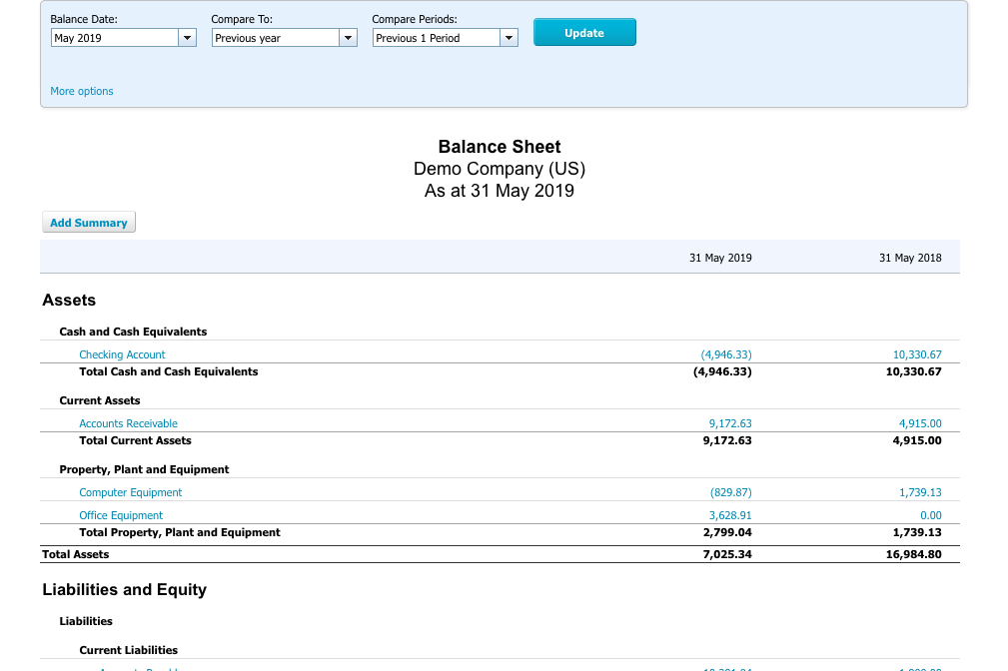Click Office Equipment 2018 value 0.00
The image size is (1008, 671).
[930, 515]
